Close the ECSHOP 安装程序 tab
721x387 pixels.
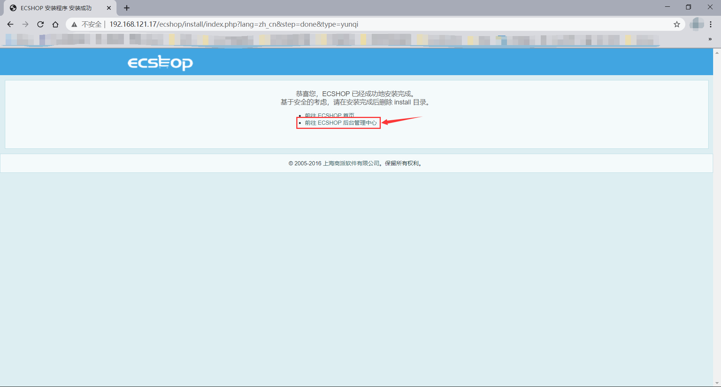click(x=109, y=8)
